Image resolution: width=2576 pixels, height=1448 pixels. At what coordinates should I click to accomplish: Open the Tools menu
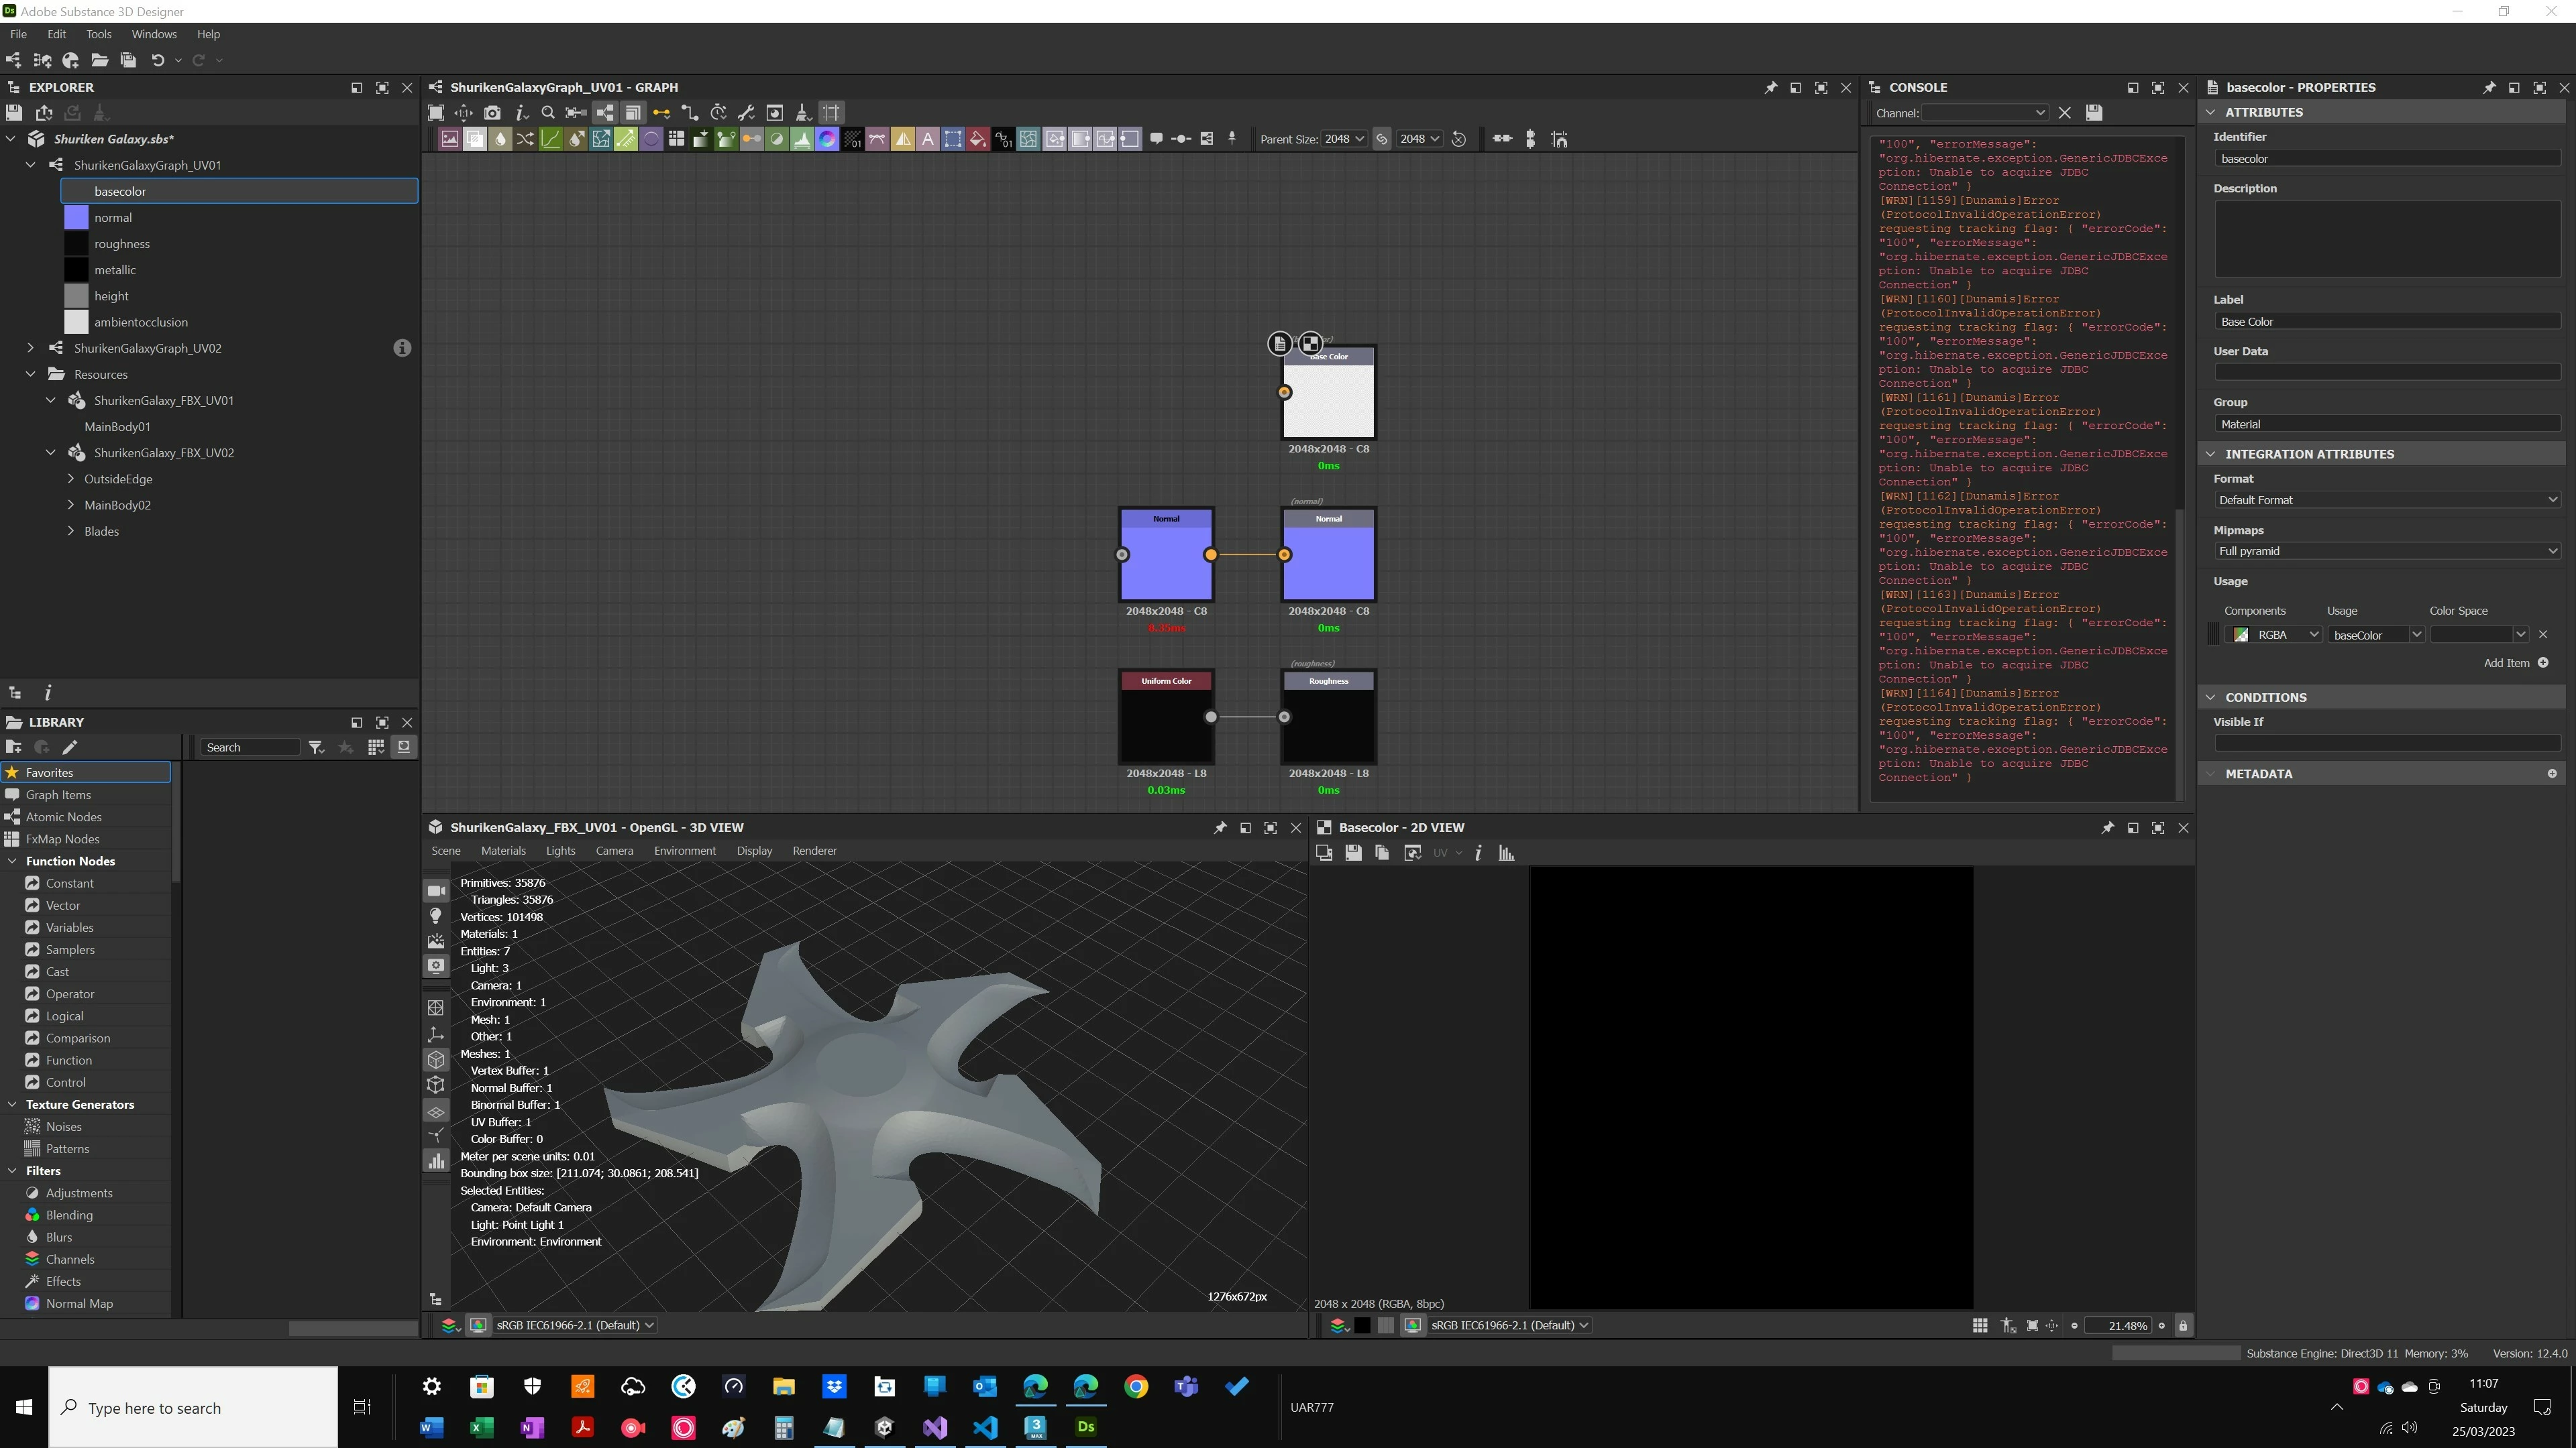98,34
